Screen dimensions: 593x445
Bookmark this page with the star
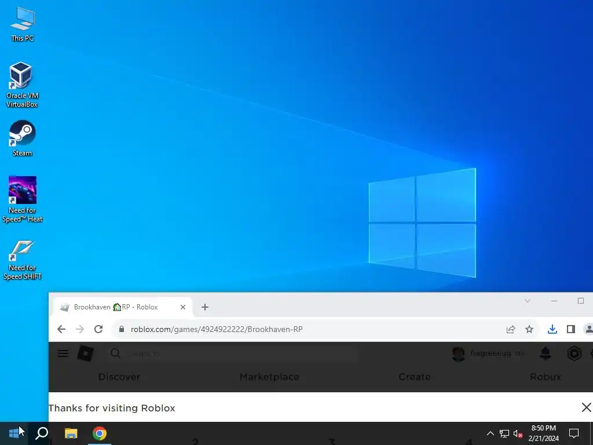(x=529, y=329)
